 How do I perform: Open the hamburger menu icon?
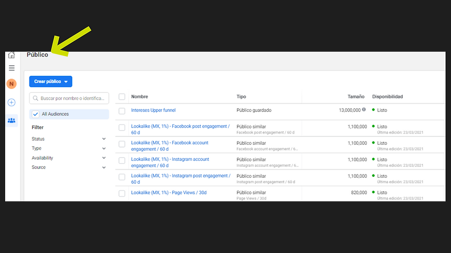(x=12, y=68)
